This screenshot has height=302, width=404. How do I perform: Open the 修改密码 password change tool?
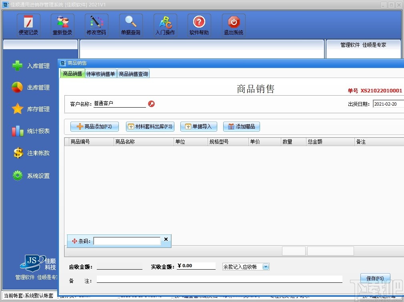(96, 24)
